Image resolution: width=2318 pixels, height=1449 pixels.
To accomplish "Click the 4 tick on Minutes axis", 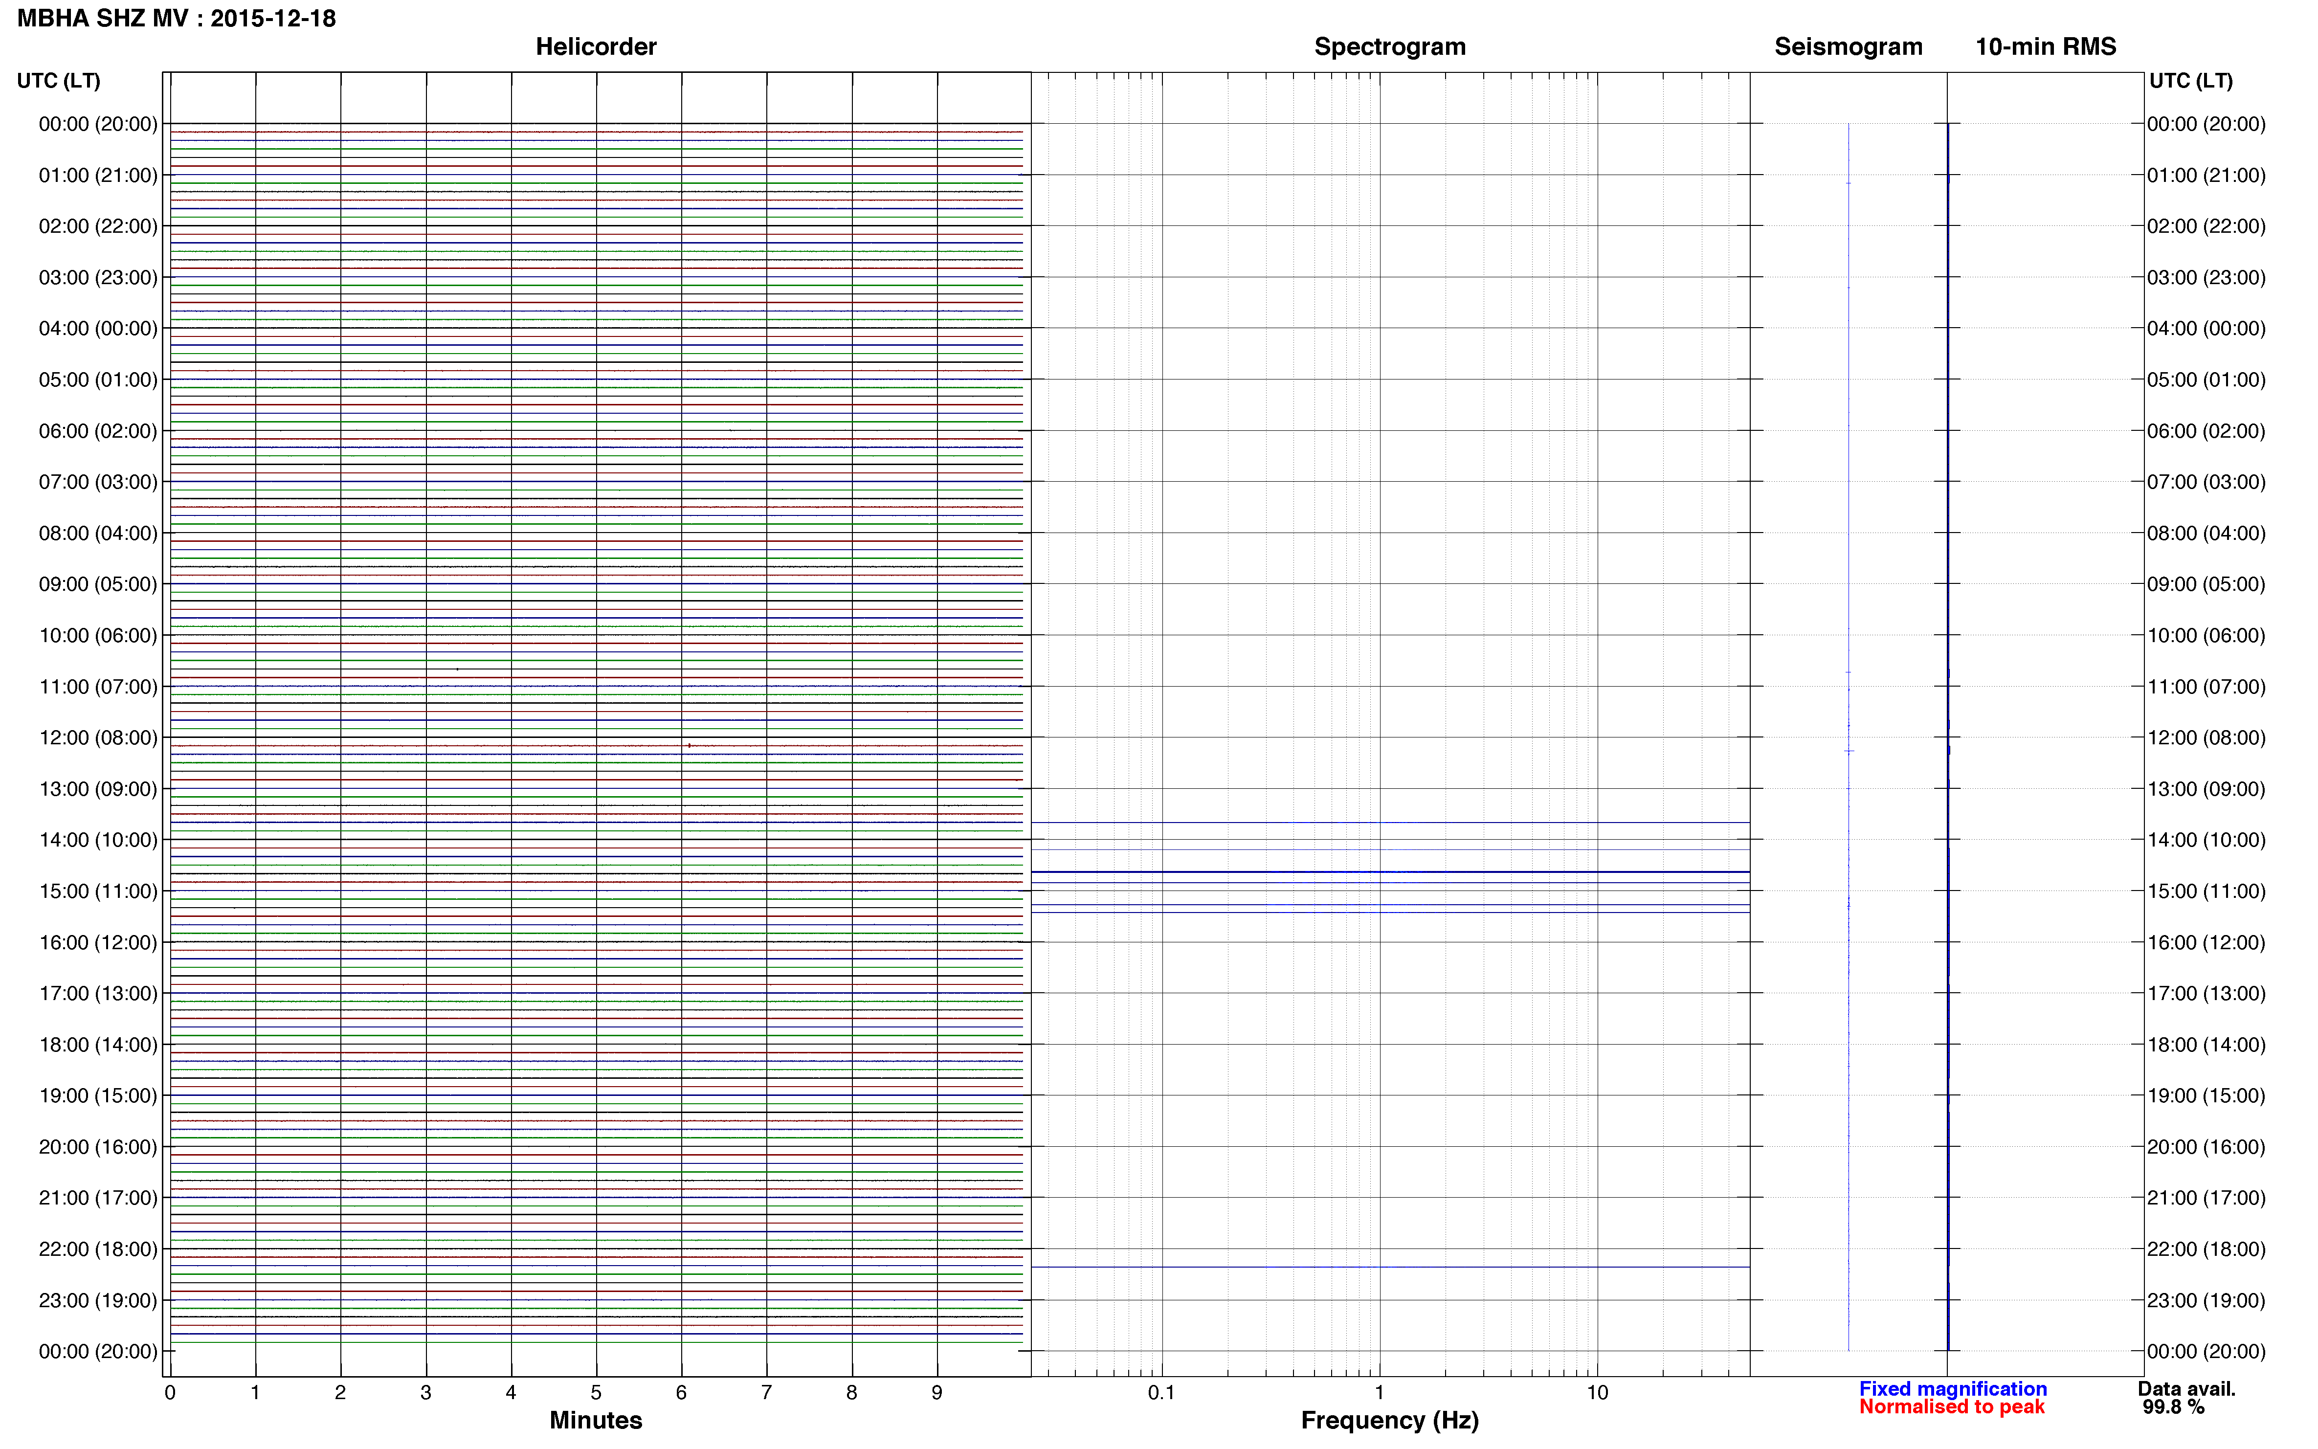I will 511,1393.
